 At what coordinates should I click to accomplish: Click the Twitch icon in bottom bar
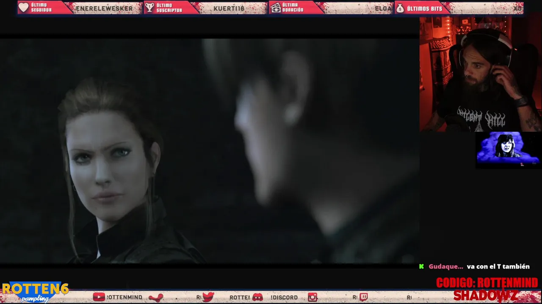point(363,297)
